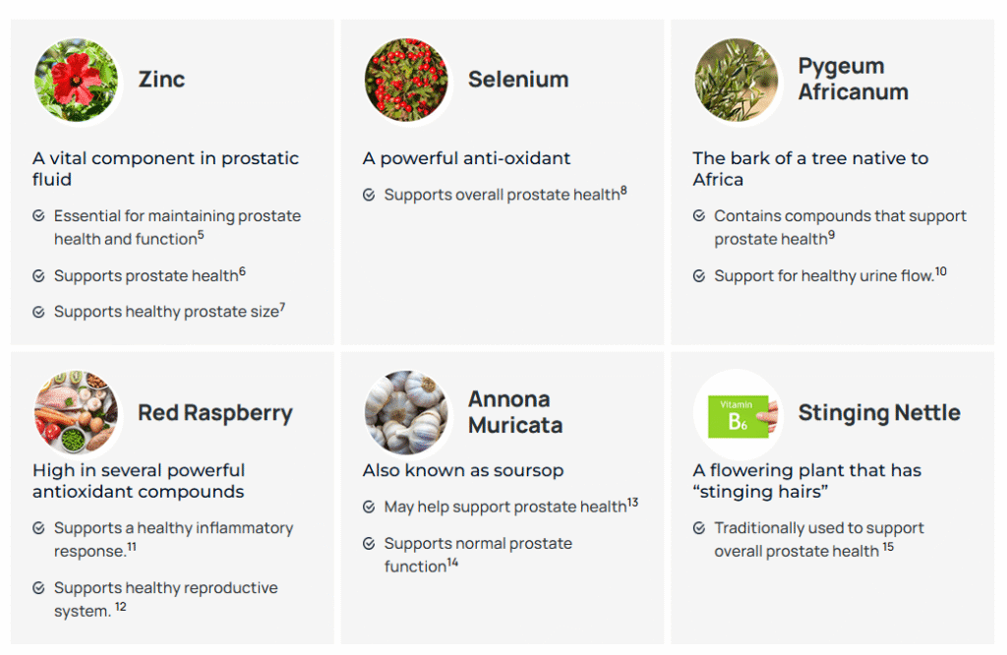Viewport: 1007px width, 655px height.
Task: Open footnote 5 after health and function
Action: pos(201,235)
